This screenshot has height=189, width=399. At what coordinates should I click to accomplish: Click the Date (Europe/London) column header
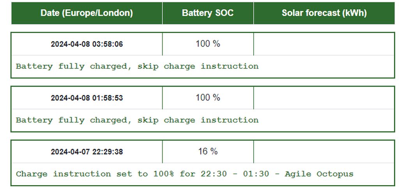[x=87, y=13]
